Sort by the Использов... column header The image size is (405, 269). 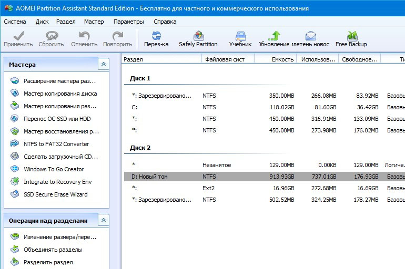(x=318, y=59)
